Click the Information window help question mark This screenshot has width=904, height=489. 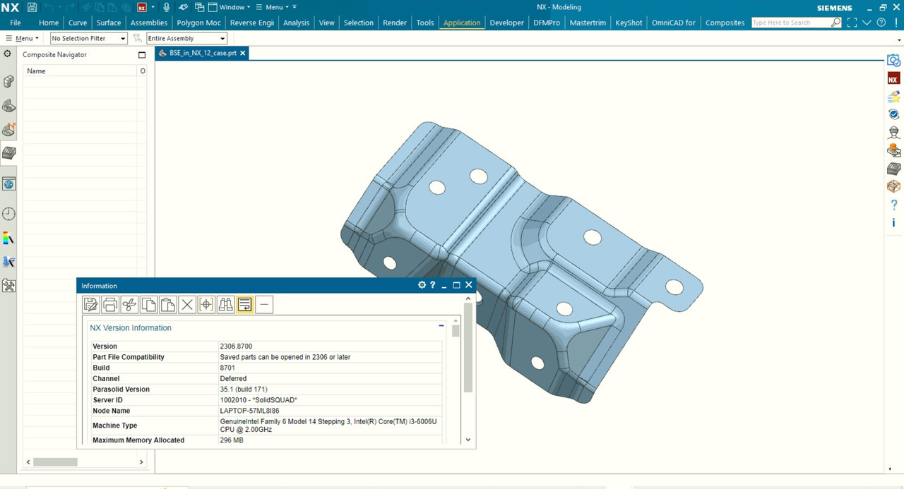433,285
